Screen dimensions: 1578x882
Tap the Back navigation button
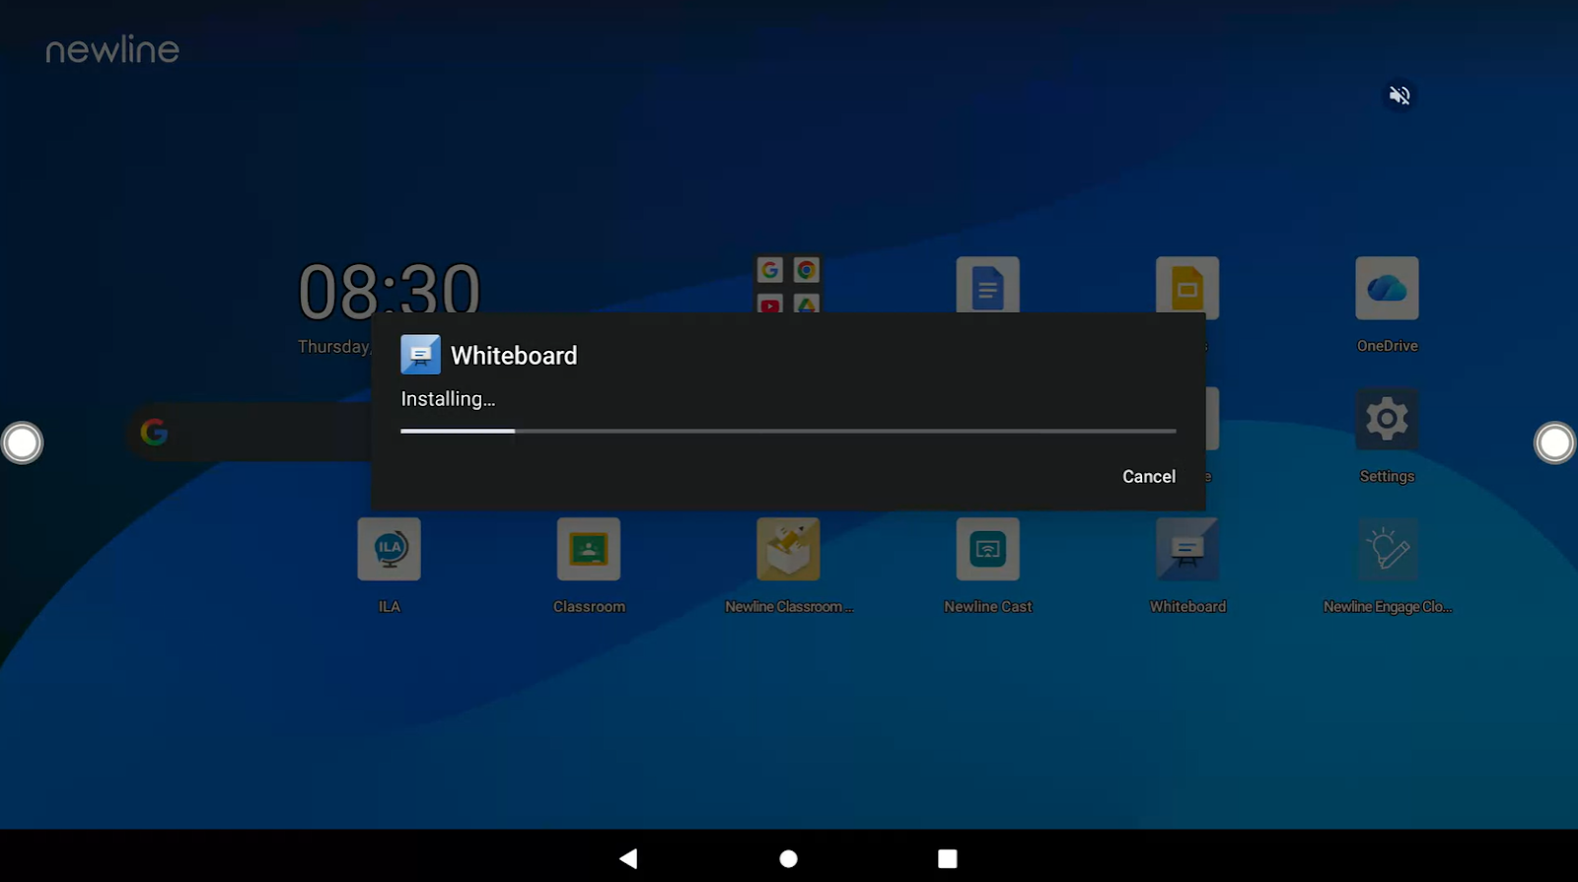click(628, 858)
